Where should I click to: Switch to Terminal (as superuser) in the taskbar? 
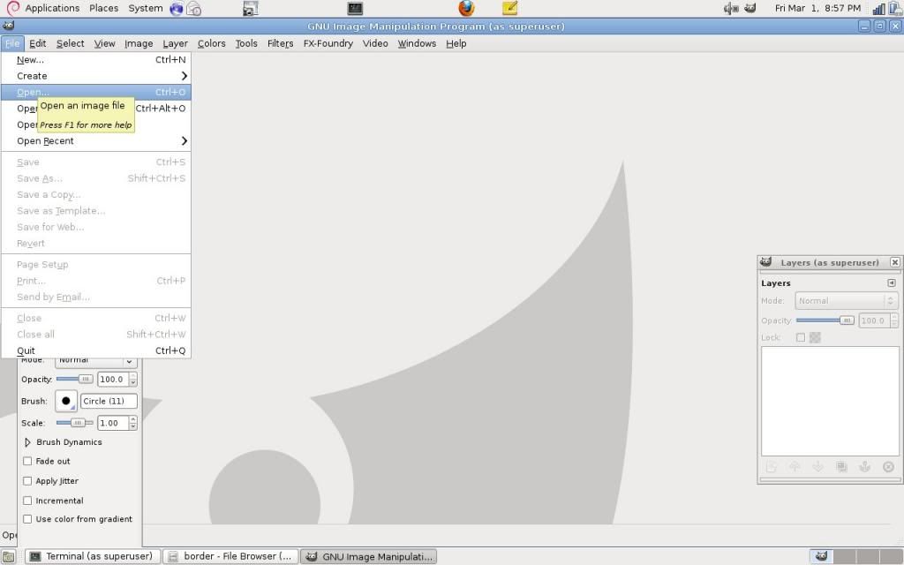tap(93, 556)
